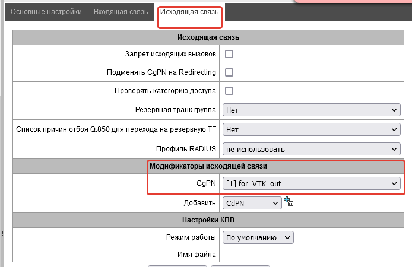Expand the Q.850 причин отбоя list dropdown

pyautogui.click(x=311, y=129)
